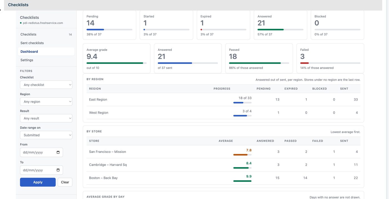The width and height of the screenshot is (389, 199).
Task: Select the Boston – Back Bay store
Action: 103,178
